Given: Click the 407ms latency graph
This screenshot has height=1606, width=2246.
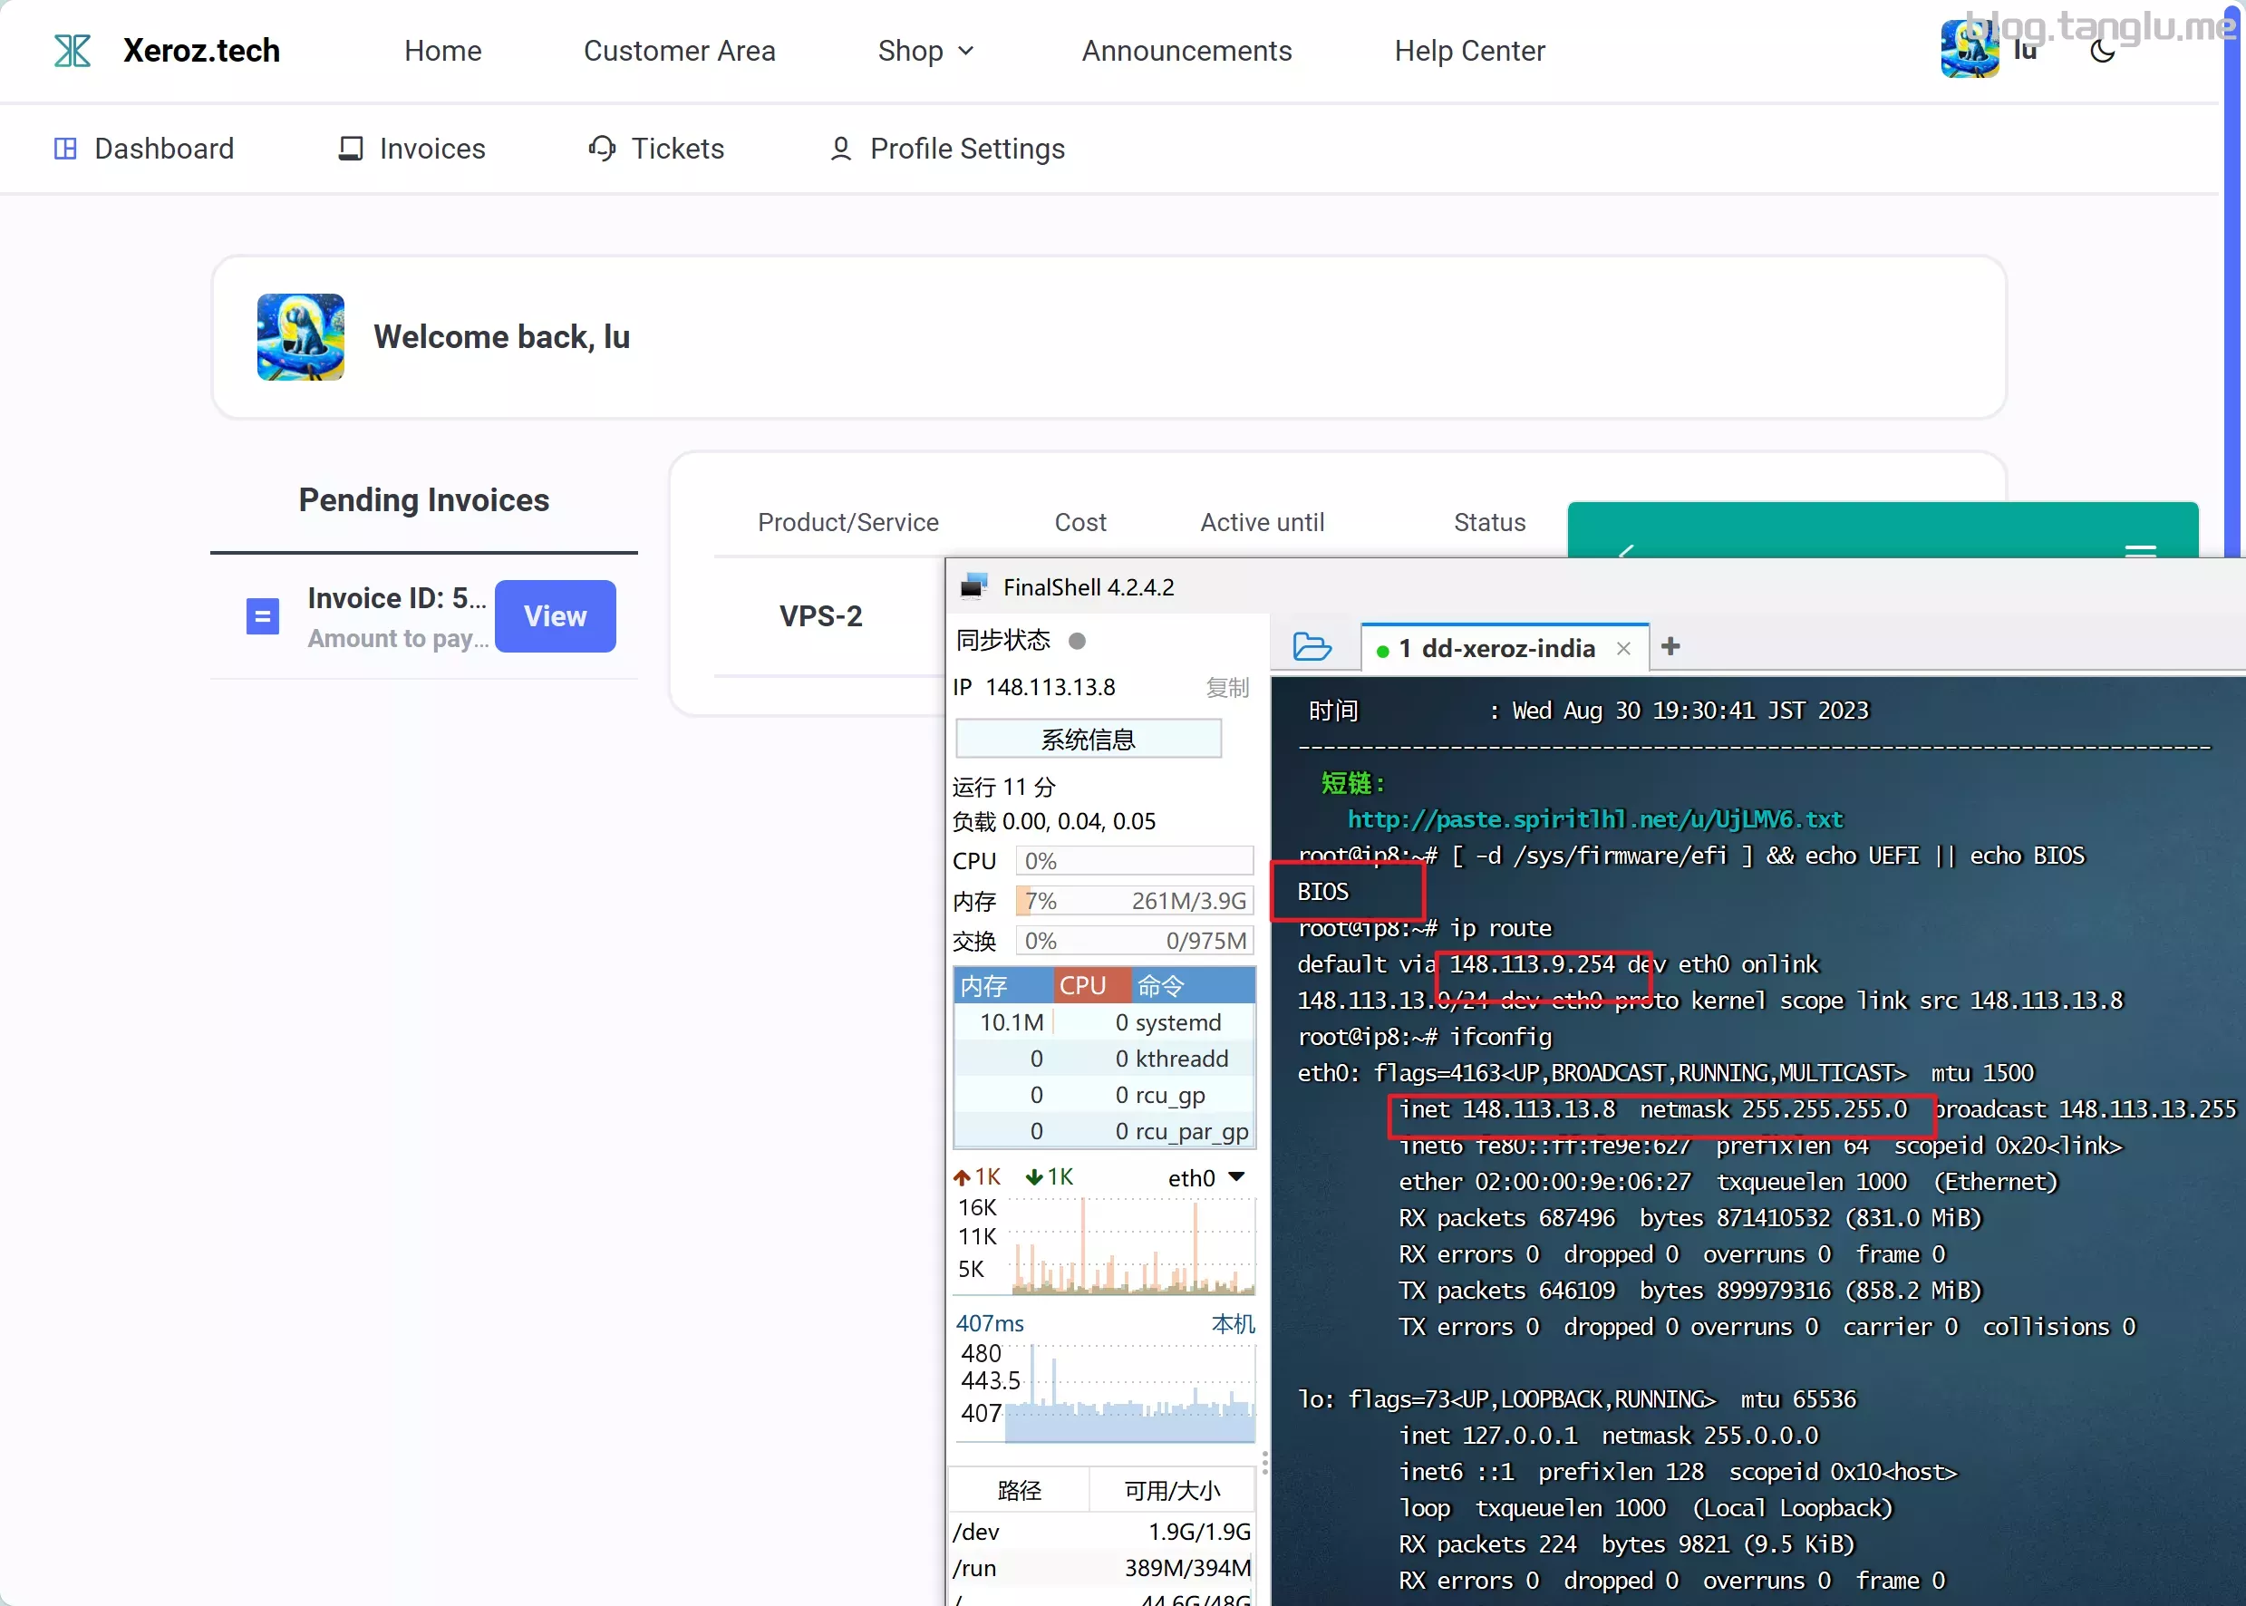Looking at the screenshot, I should coord(1130,1392).
